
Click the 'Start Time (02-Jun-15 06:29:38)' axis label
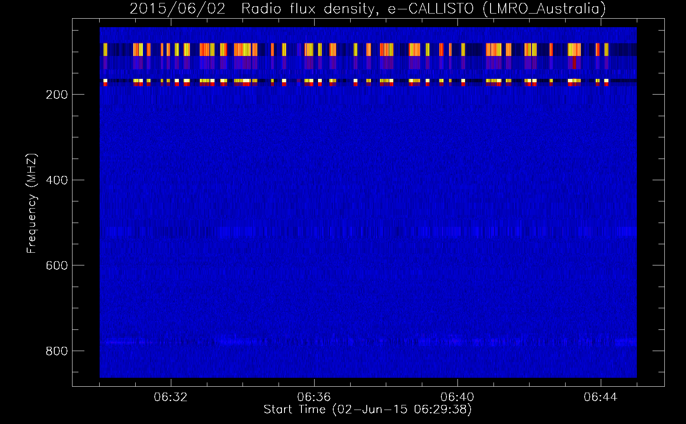(x=368, y=410)
